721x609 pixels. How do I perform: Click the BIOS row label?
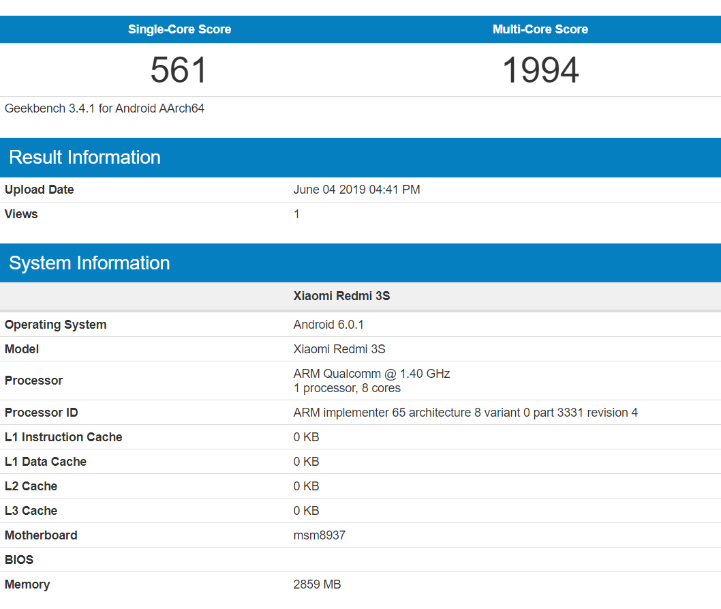19,560
